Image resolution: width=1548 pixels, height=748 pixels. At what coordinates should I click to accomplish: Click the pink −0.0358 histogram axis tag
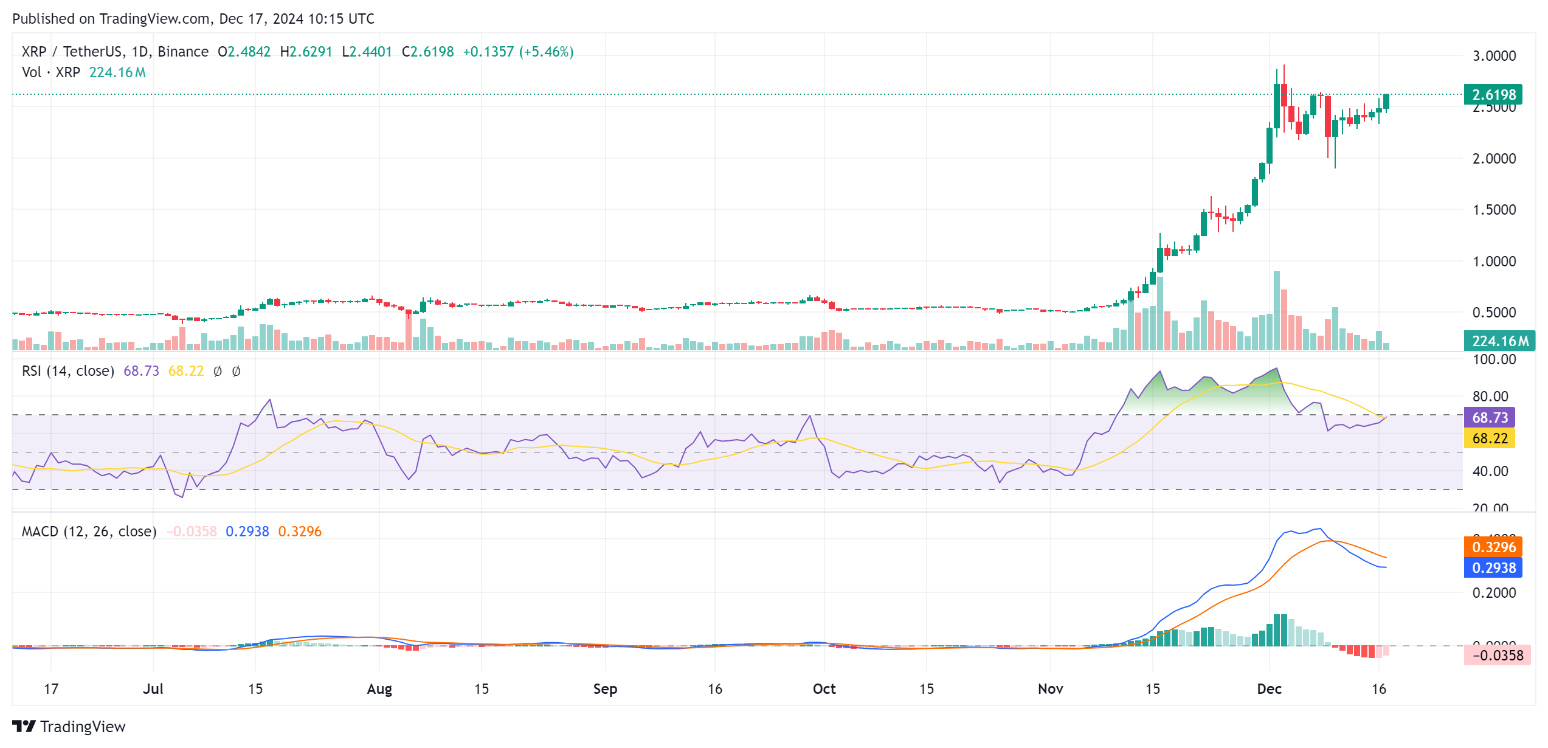[x=1497, y=656]
